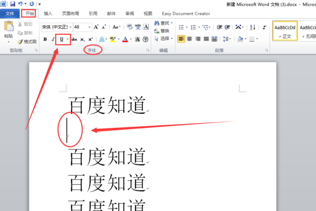Click the Asian layout icon
This screenshot has height=211, width=316.
(x=240, y=27)
